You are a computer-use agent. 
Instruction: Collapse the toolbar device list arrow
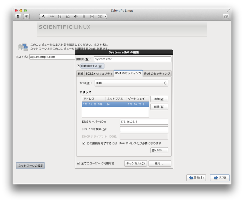pos(106,16)
